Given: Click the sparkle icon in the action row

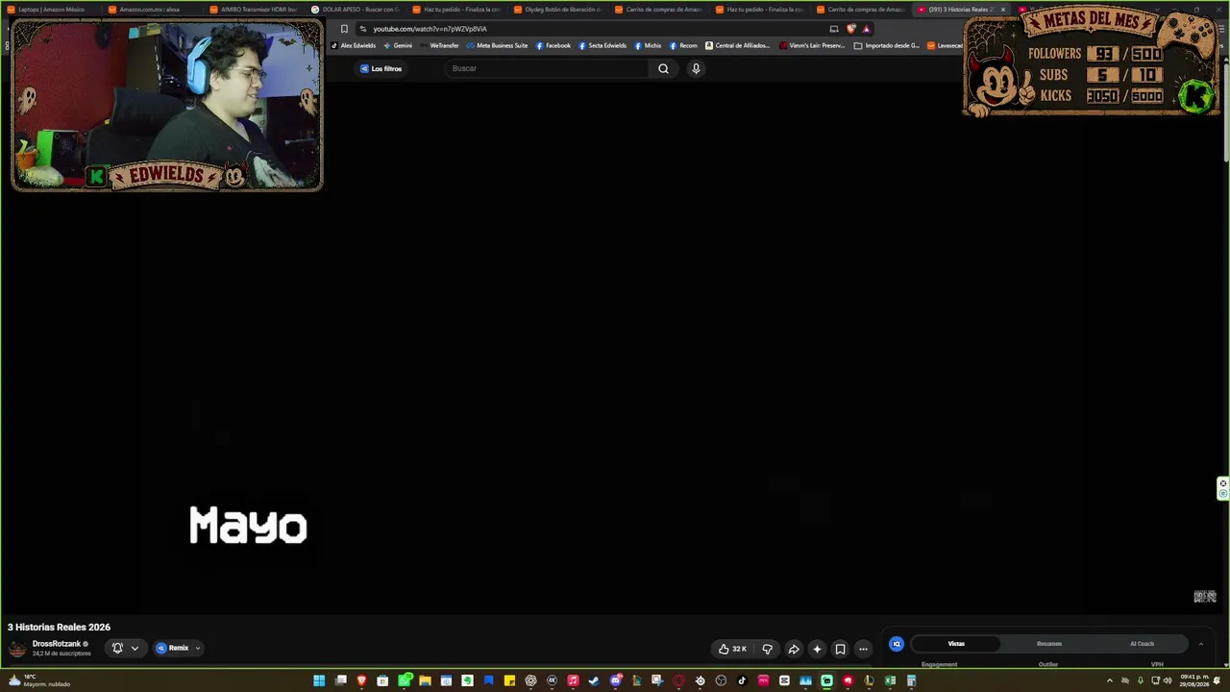Looking at the screenshot, I should (x=817, y=649).
